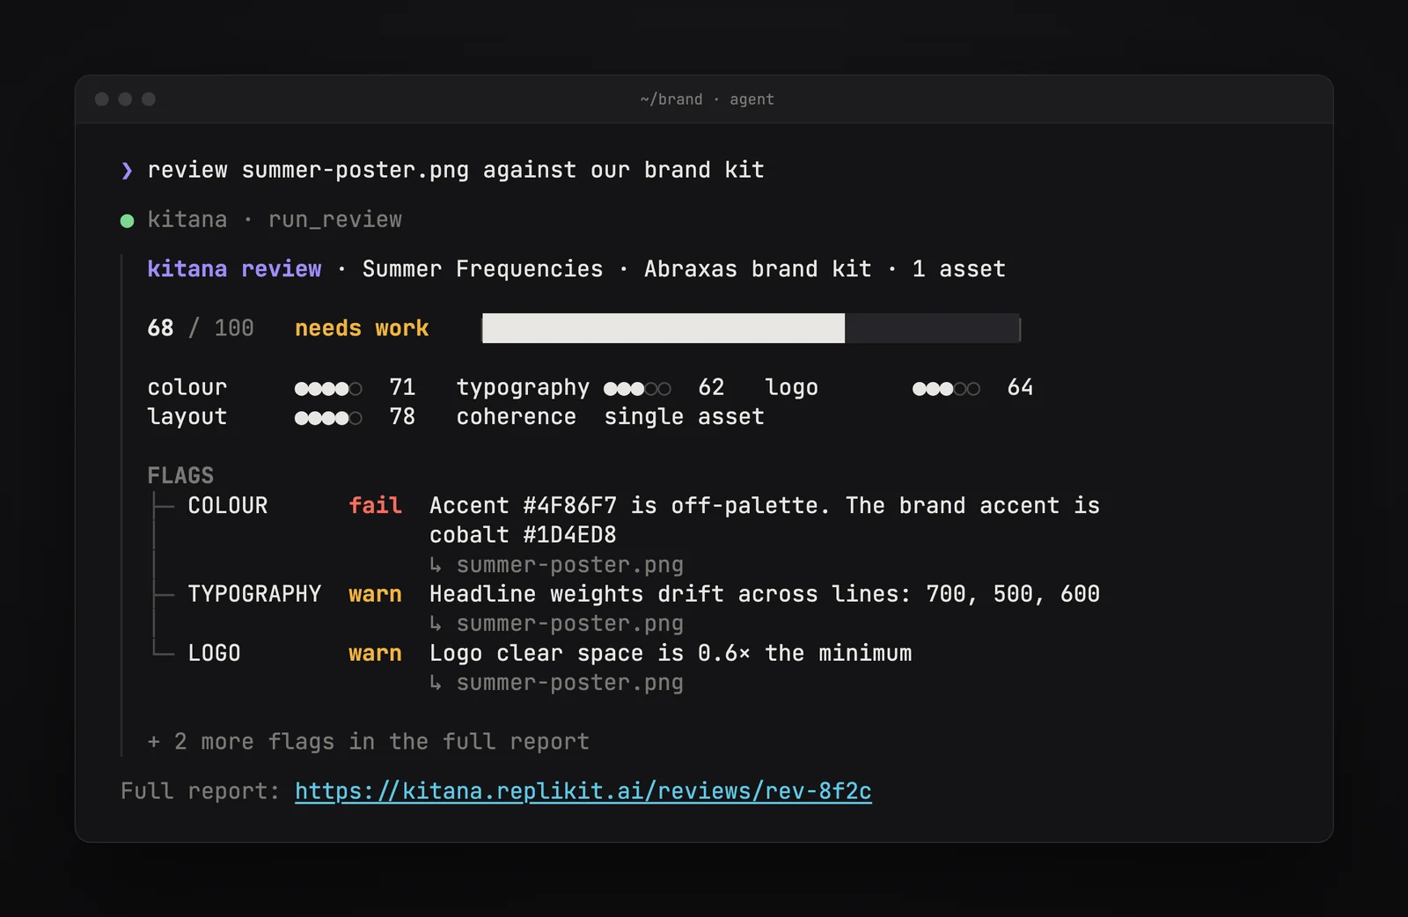
Task: Click the 'Logo clear space is 0.6×' message
Action: click(x=671, y=653)
